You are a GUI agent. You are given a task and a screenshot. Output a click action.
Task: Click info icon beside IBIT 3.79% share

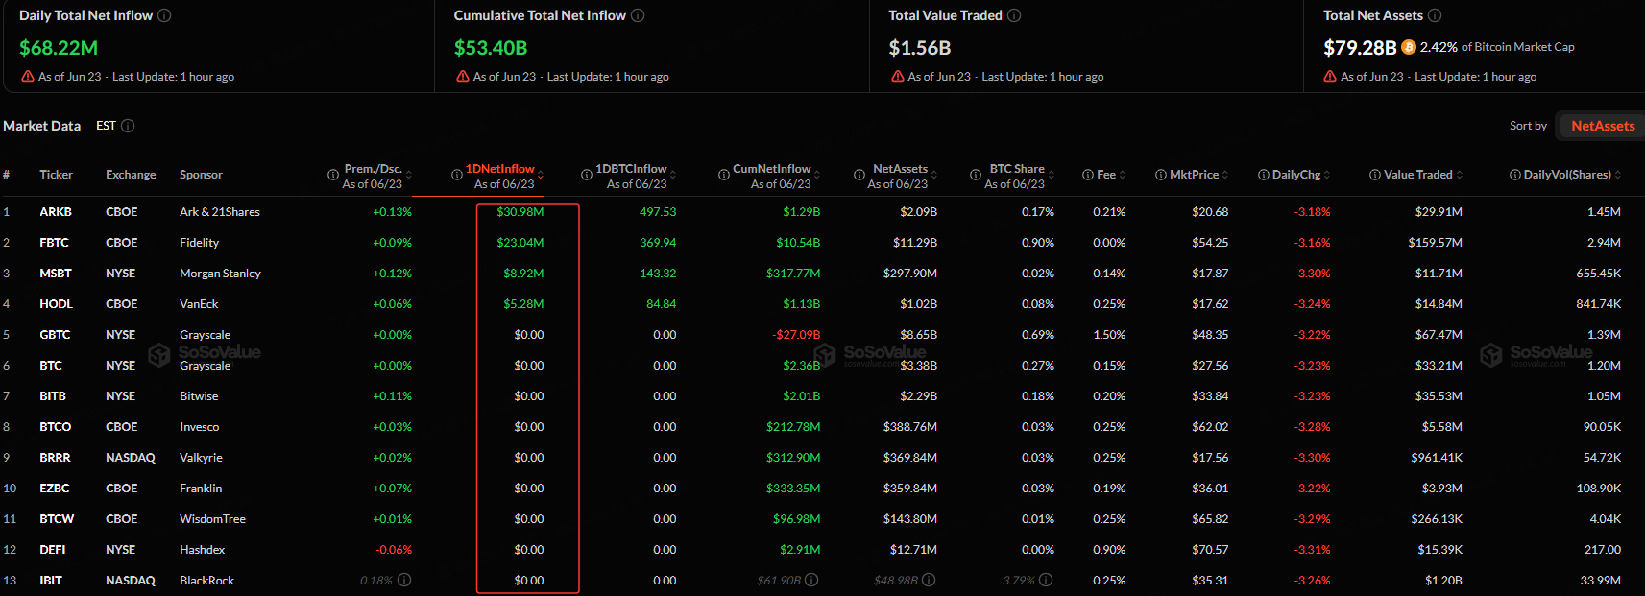pyautogui.click(x=1046, y=580)
